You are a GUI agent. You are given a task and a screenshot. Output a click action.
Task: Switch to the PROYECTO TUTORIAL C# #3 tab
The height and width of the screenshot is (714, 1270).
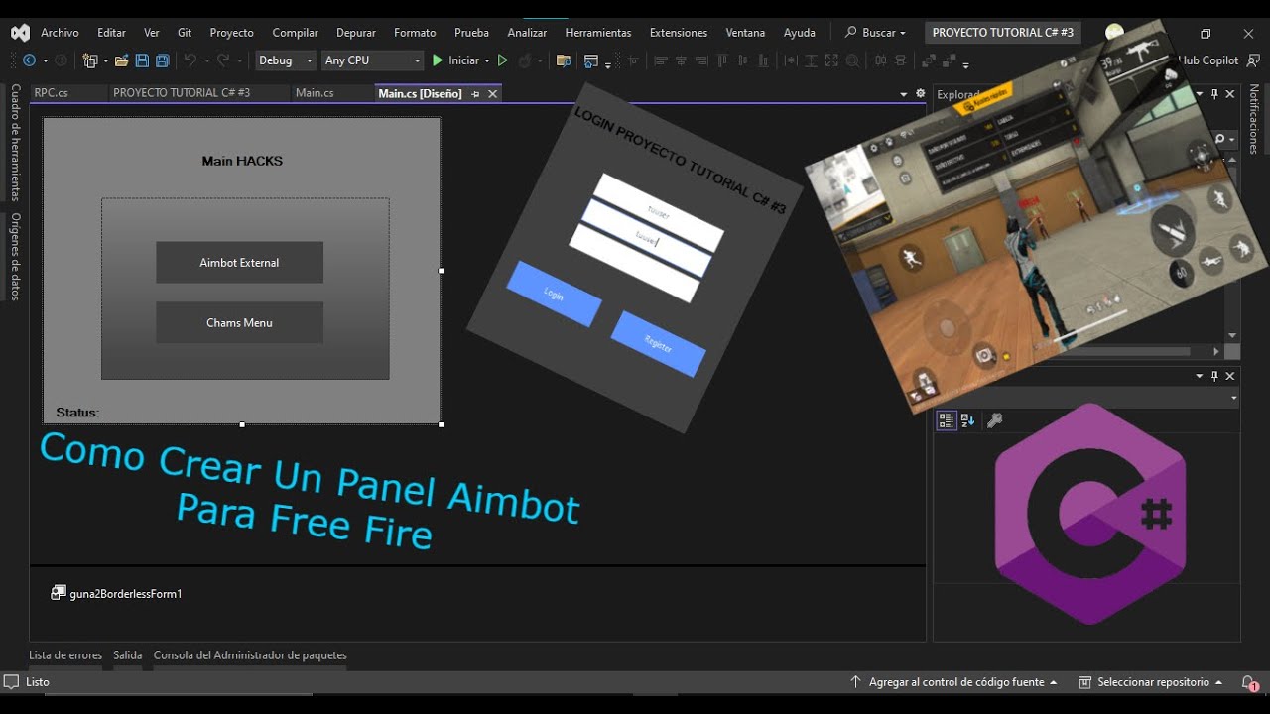tap(182, 93)
